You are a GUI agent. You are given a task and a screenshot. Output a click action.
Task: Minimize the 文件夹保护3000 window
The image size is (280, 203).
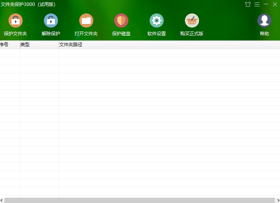click(266, 4)
